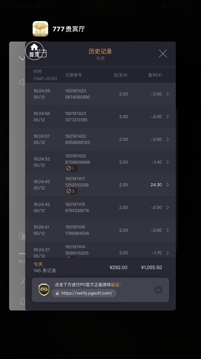Tap the free-spin badge showing 3
Viewport: 201px width, 359px height.
pos(72,191)
